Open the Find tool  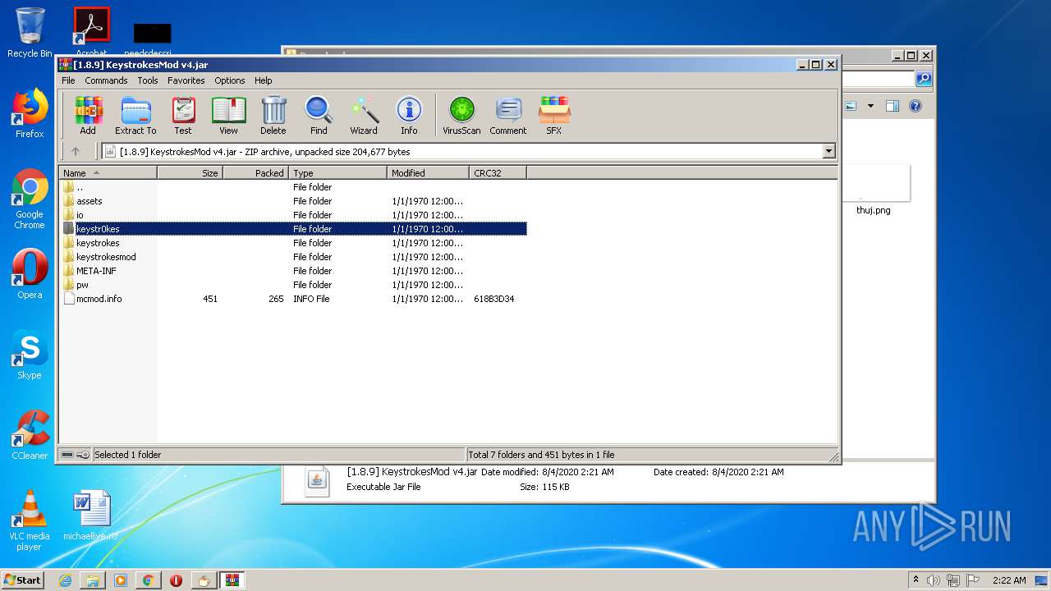[x=319, y=115]
